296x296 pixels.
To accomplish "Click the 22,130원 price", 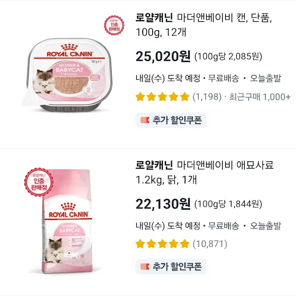I will 163,204.
